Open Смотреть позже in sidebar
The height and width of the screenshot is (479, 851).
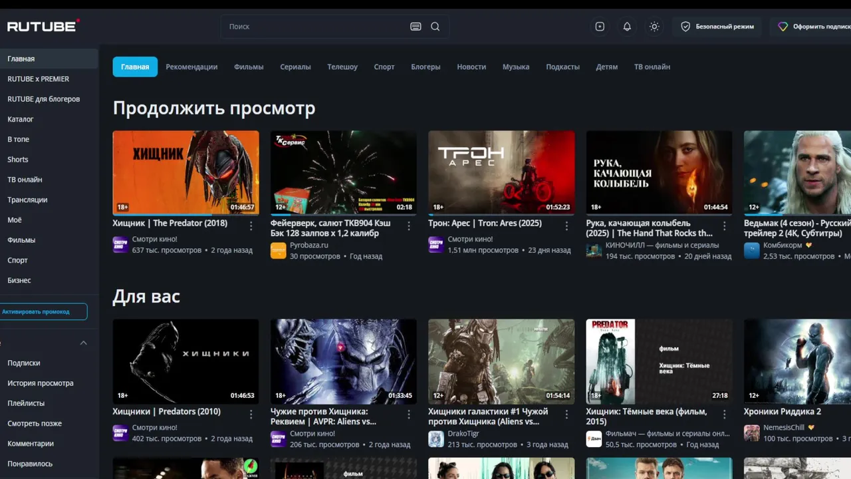[x=49, y=423]
